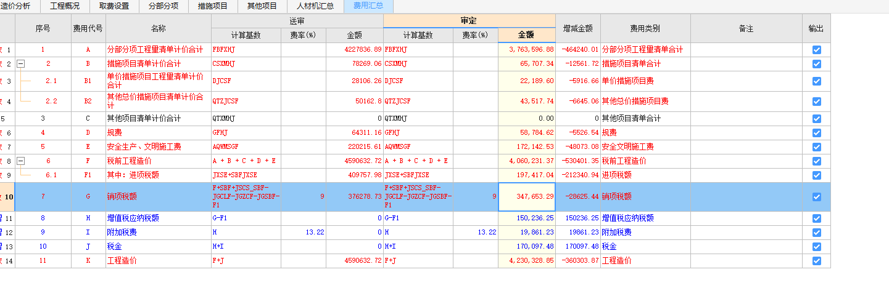The width and height of the screenshot is (889, 296).
Task: Click the 费用类别 column header
Action: point(645,28)
